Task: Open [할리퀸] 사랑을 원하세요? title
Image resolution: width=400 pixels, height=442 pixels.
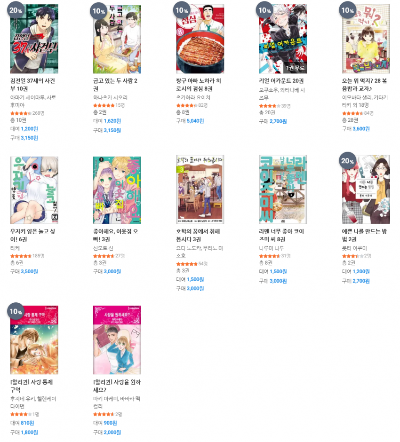Action: point(117,386)
